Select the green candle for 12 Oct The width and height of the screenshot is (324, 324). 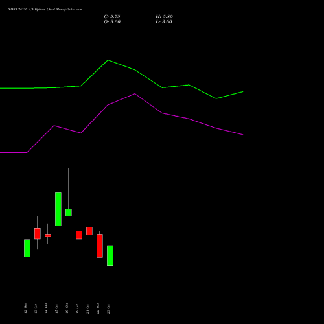pyautogui.click(x=27, y=248)
